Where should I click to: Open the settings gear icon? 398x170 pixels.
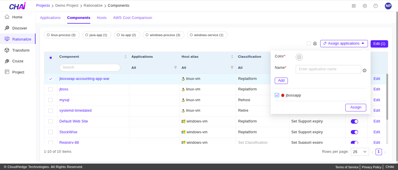(365, 6)
